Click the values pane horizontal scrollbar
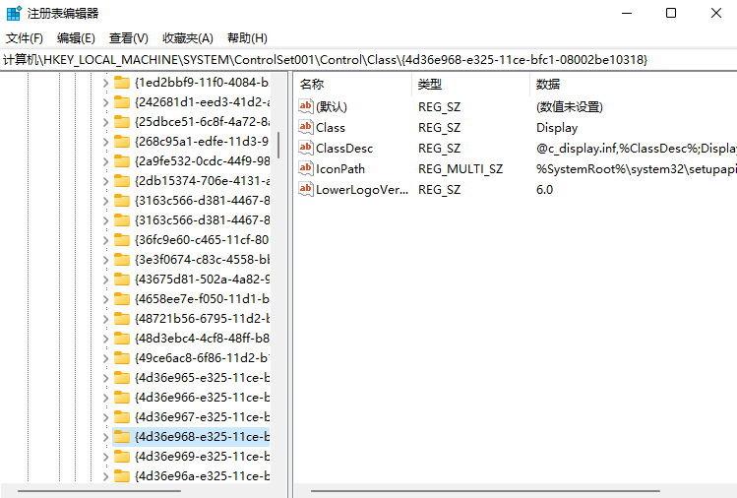Viewport: 737px width, 498px height. [485, 491]
